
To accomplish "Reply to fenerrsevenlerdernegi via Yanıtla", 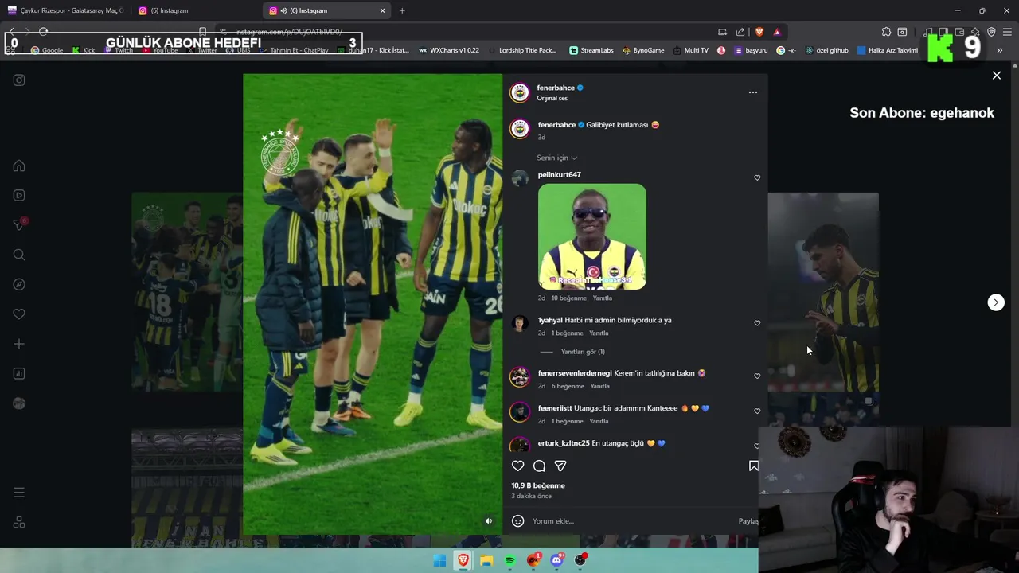I will pyautogui.click(x=599, y=386).
